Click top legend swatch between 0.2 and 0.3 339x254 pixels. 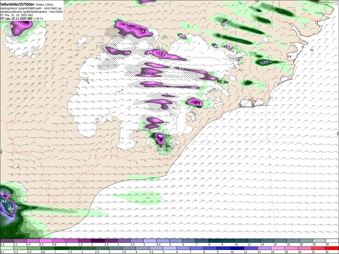(7, 241)
